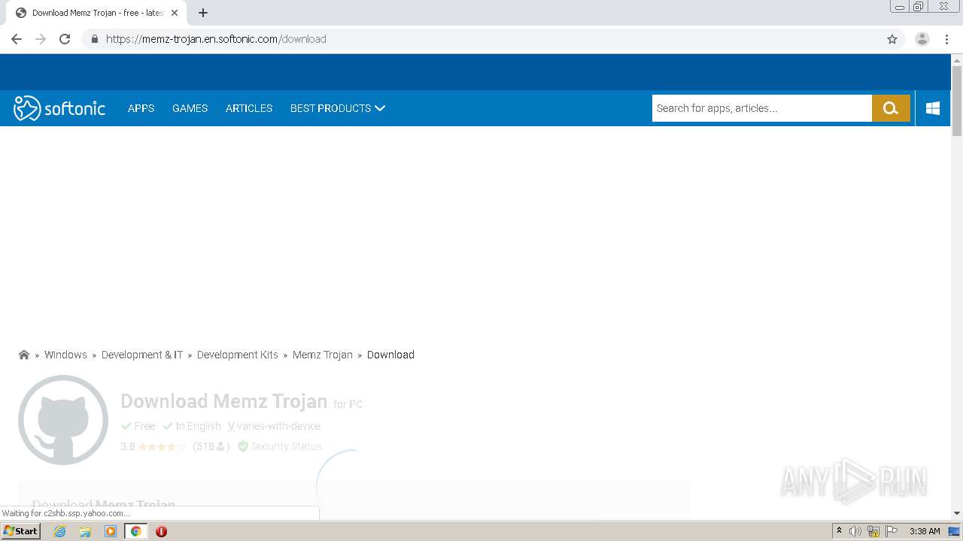
Task: Open Memz Trojan breadcrumb link
Action: tap(323, 355)
